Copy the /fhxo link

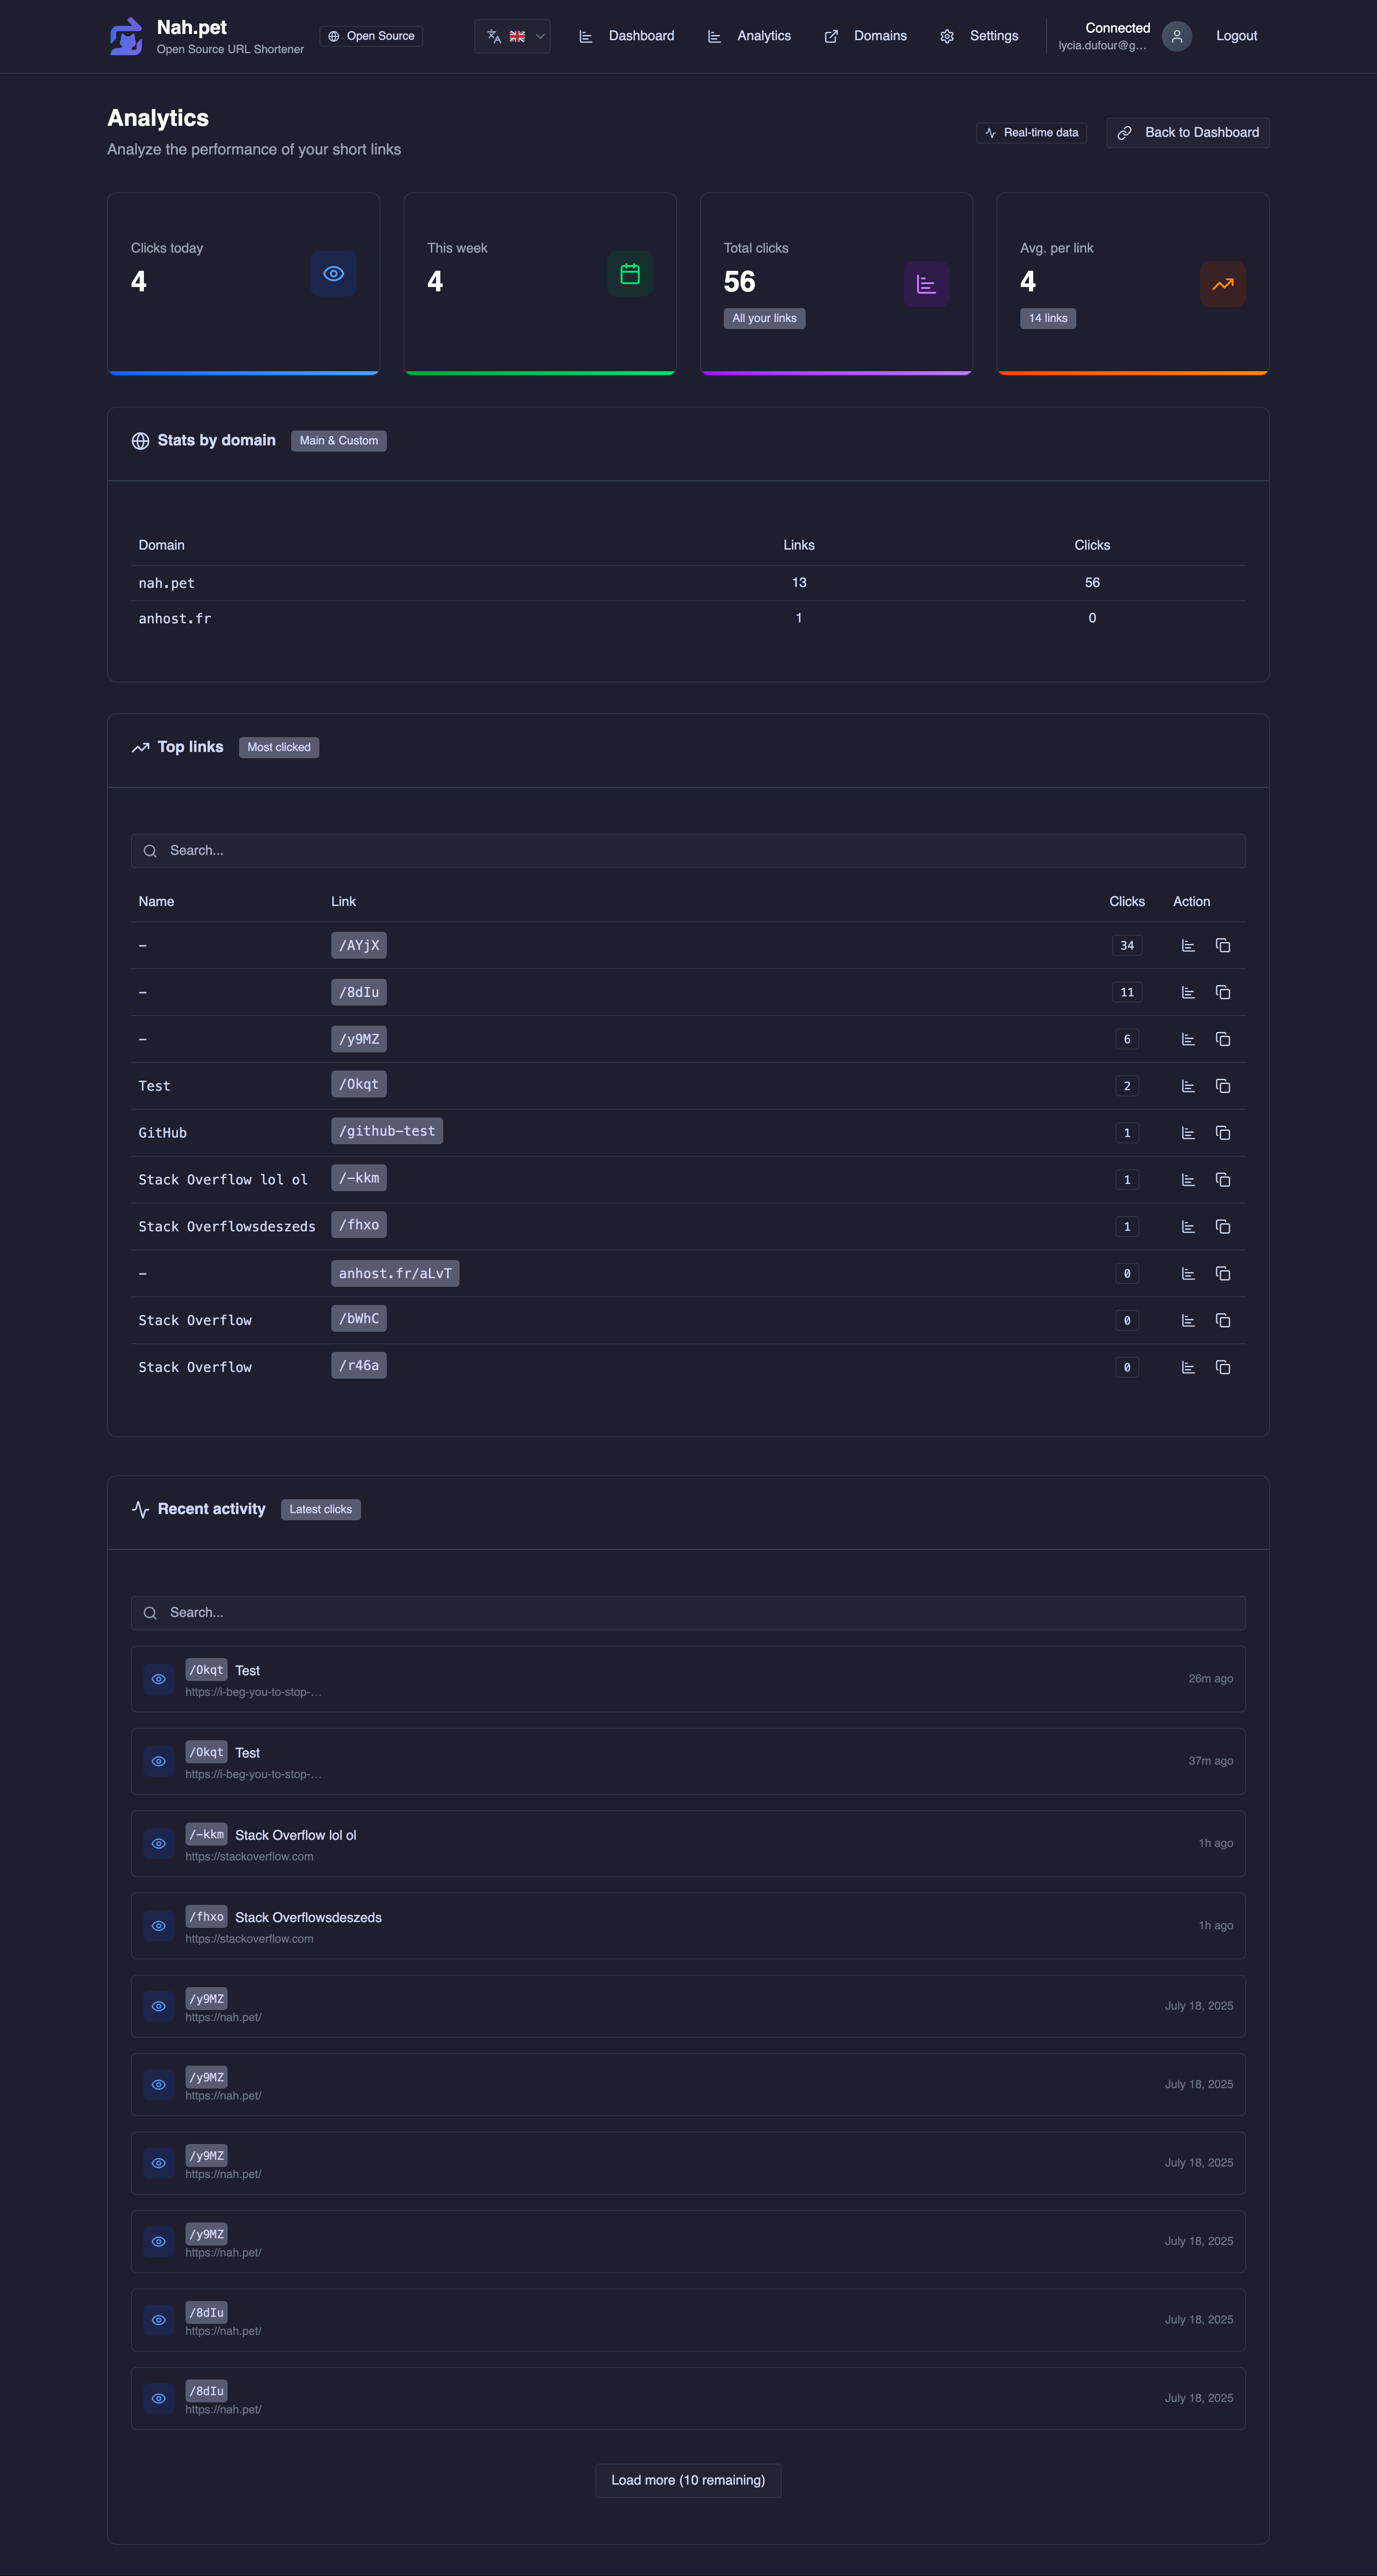[1222, 1227]
